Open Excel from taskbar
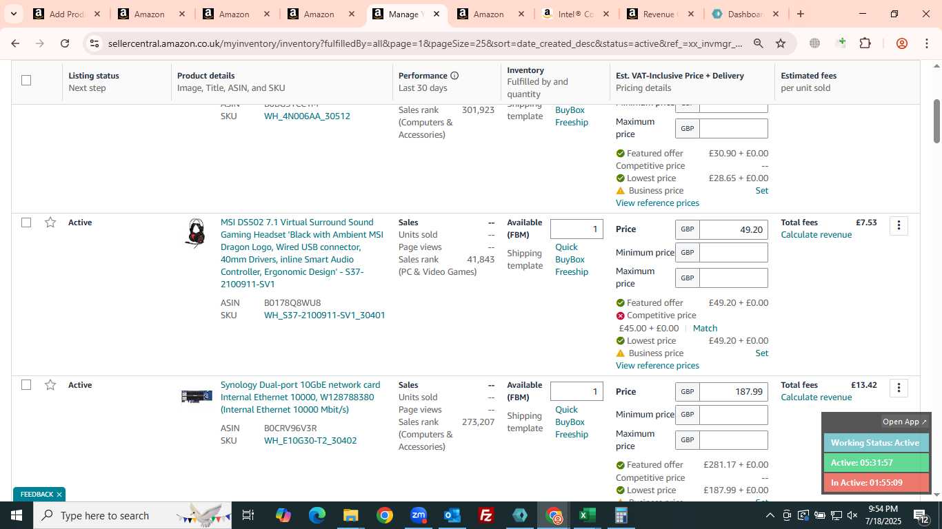Screen dimensions: 942x529 point(588,515)
